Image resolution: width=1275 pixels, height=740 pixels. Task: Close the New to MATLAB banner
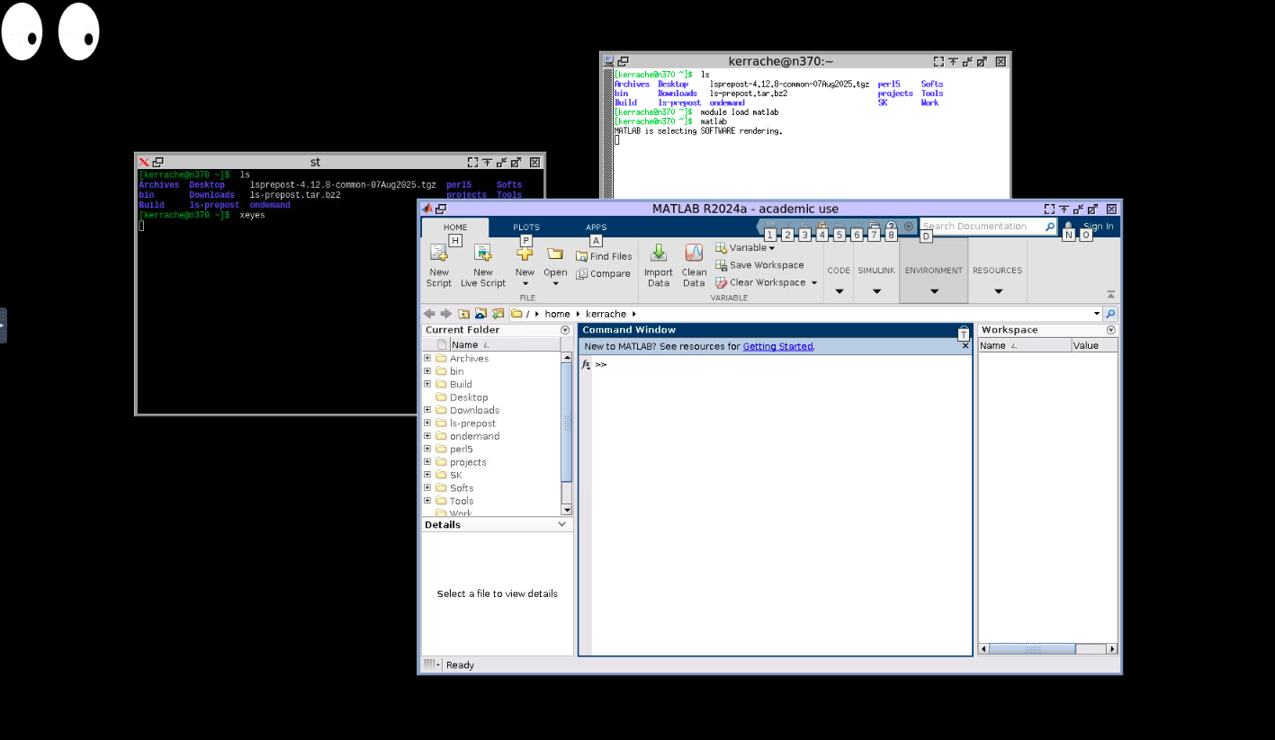pyautogui.click(x=965, y=346)
